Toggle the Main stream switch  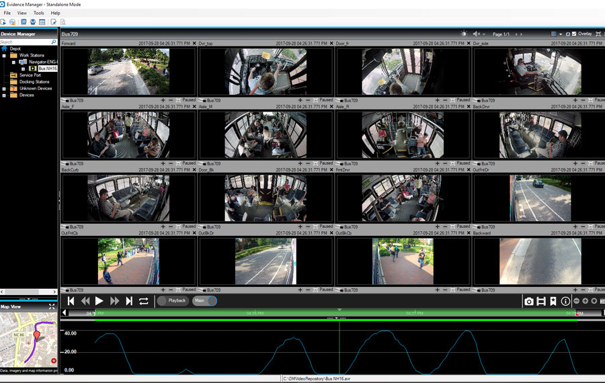205,301
